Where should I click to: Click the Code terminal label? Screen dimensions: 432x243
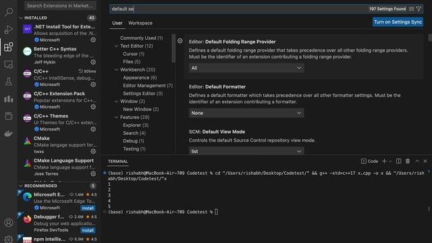pos(370,161)
